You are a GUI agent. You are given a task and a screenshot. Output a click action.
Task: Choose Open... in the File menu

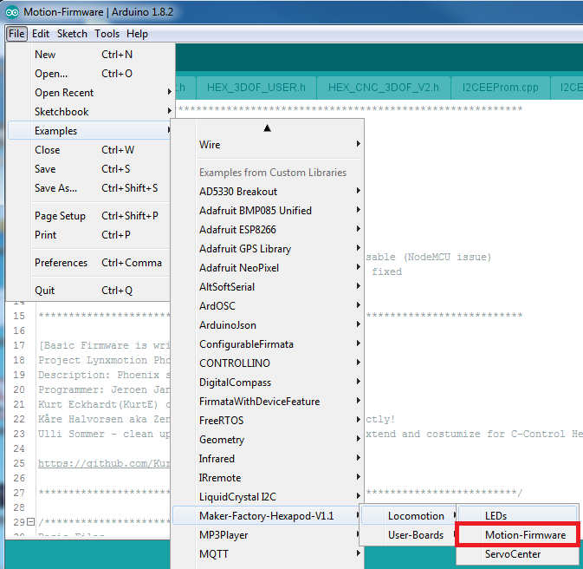89,74
